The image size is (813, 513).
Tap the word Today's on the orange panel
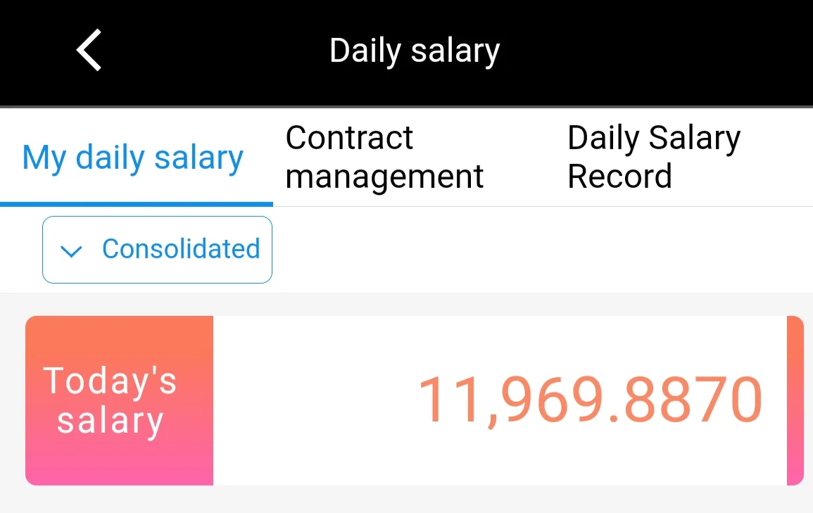click(x=110, y=381)
